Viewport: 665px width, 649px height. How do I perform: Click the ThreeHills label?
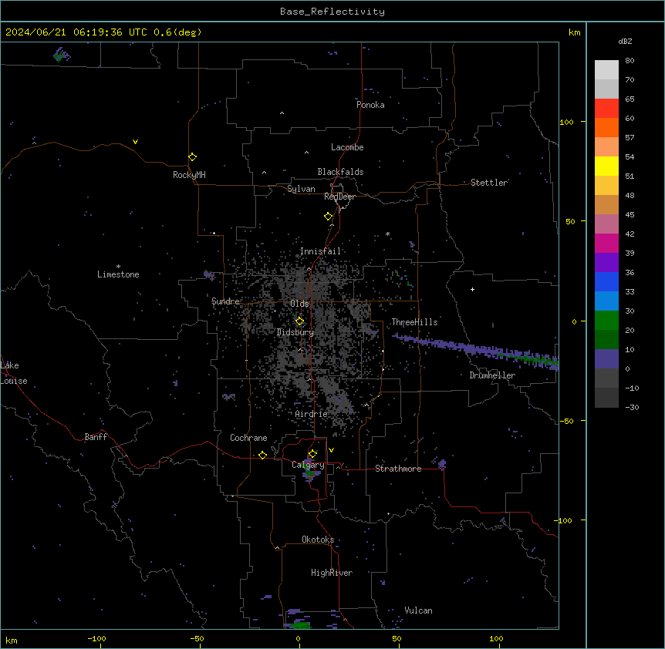click(x=414, y=322)
